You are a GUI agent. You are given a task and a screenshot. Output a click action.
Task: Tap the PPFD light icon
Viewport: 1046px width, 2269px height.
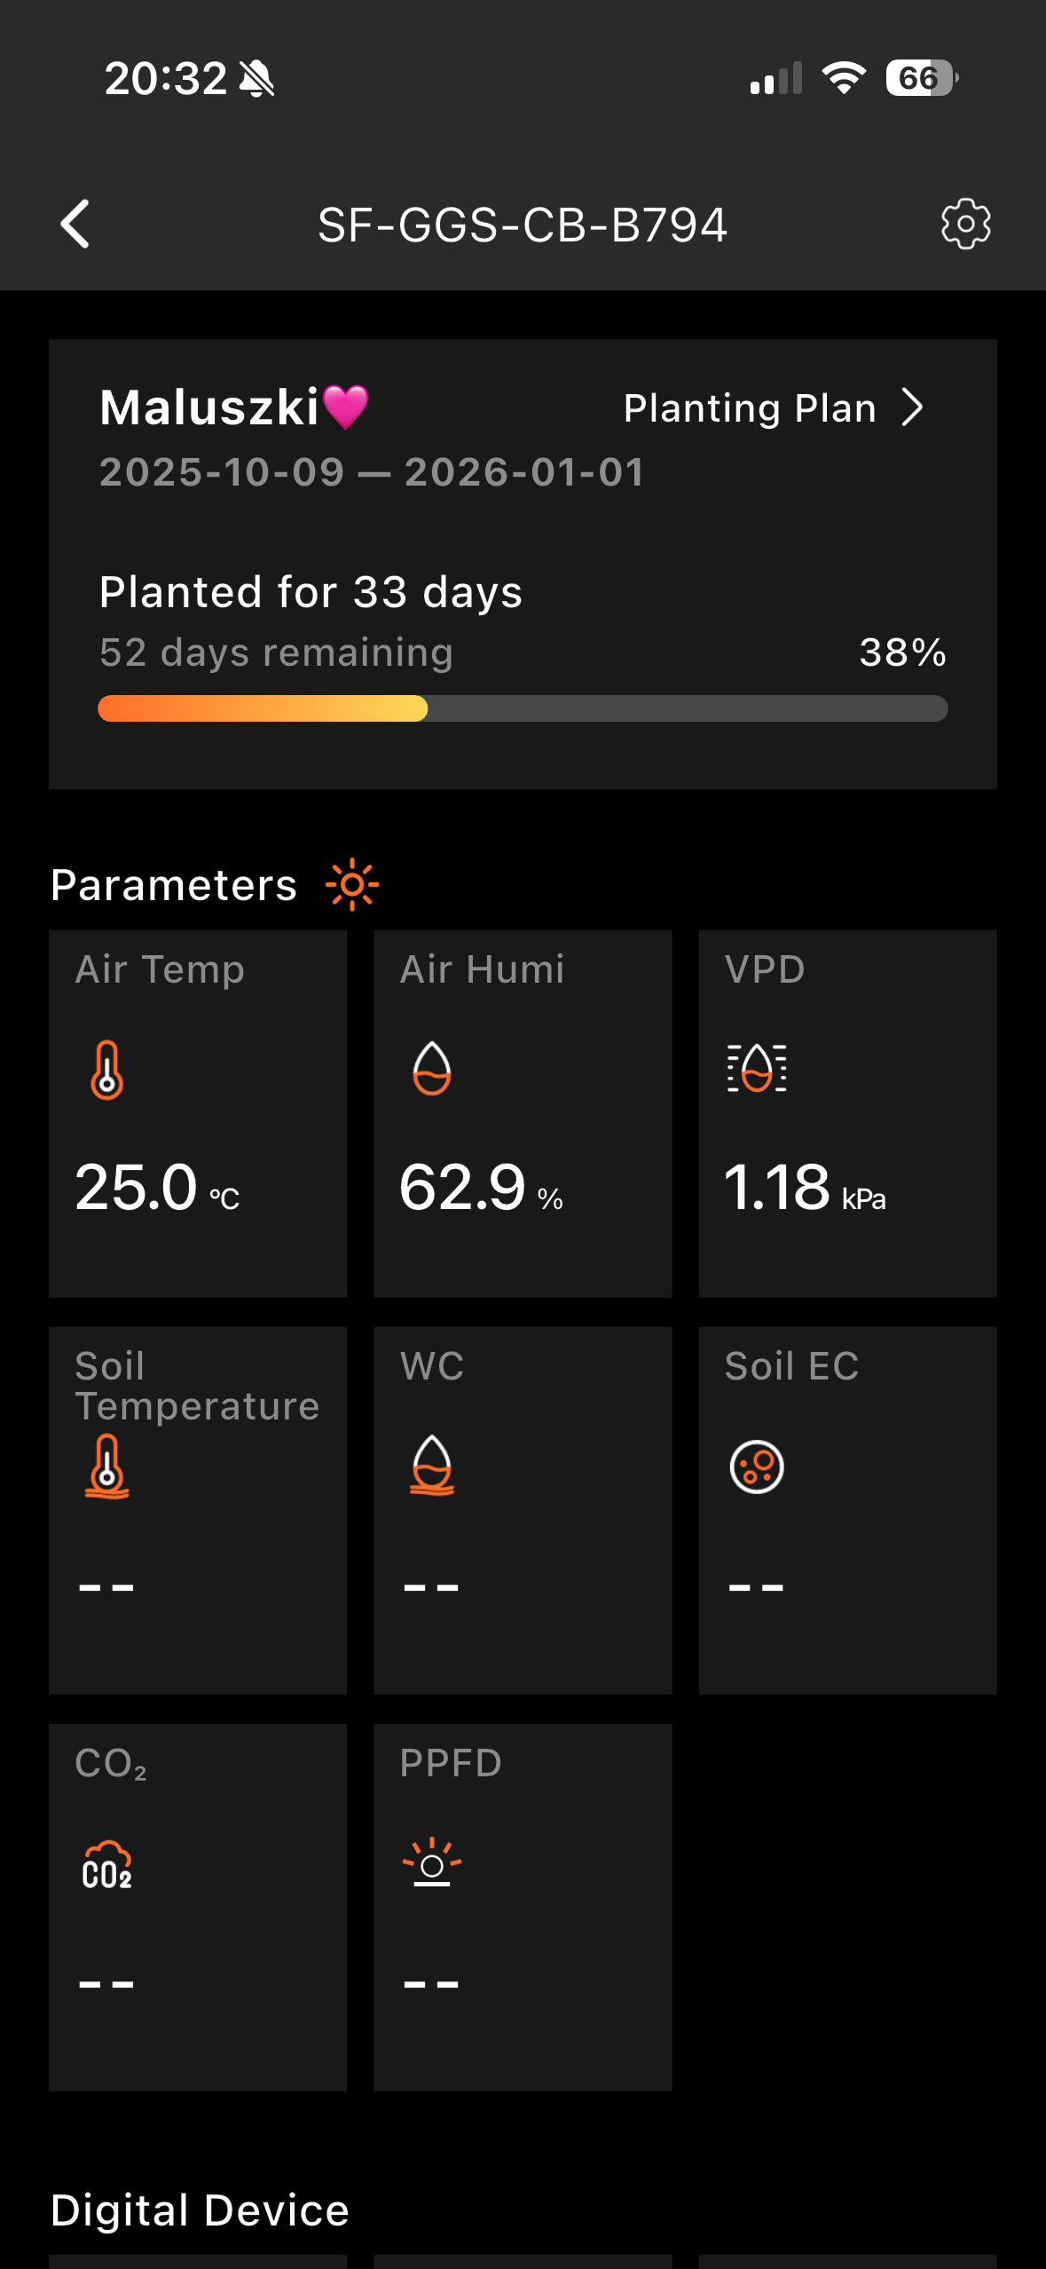tap(432, 1862)
